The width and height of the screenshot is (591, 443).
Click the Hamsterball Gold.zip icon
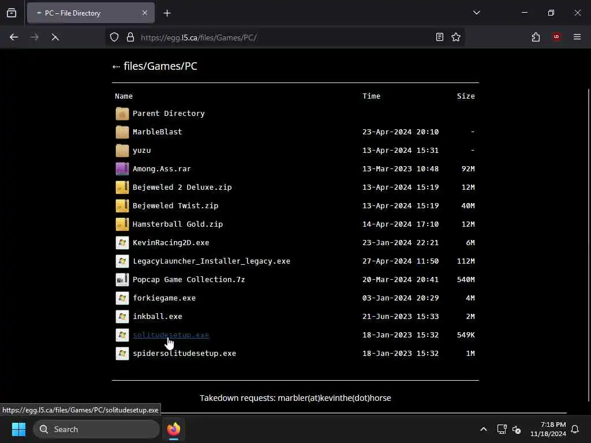click(x=122, y=224)
